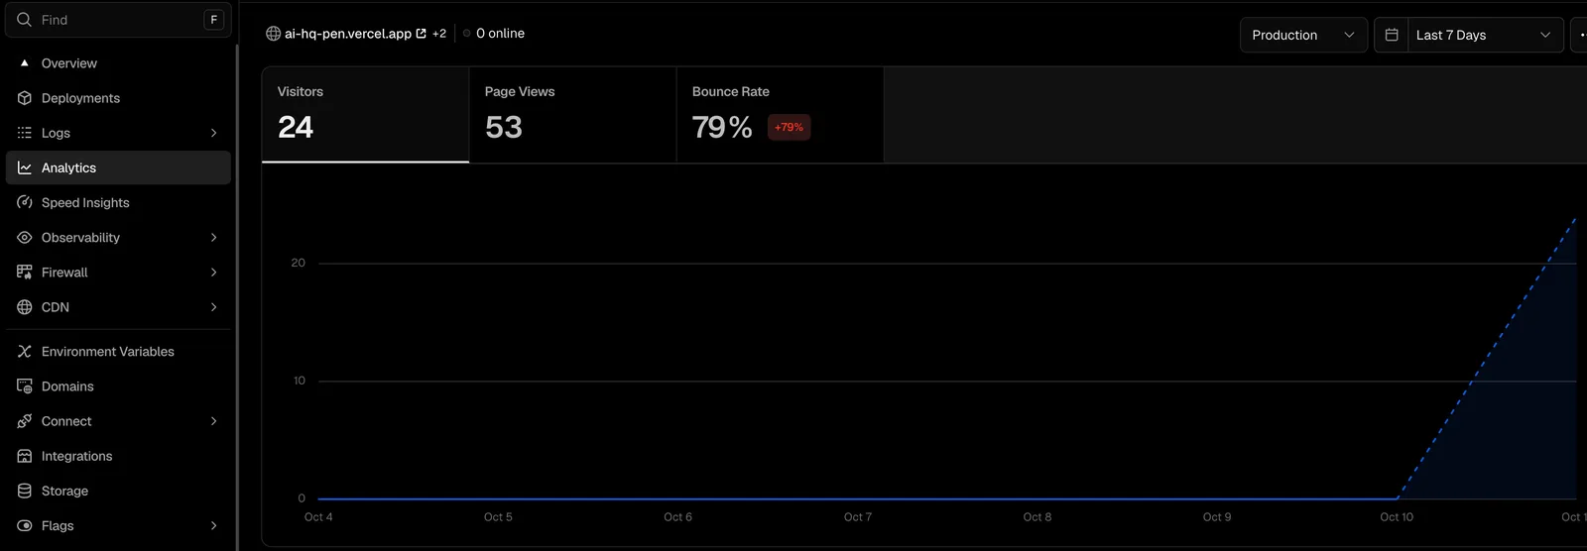Open the Integrations page
This screenshot has height=551, width=1587.
(x=118, y=456)
